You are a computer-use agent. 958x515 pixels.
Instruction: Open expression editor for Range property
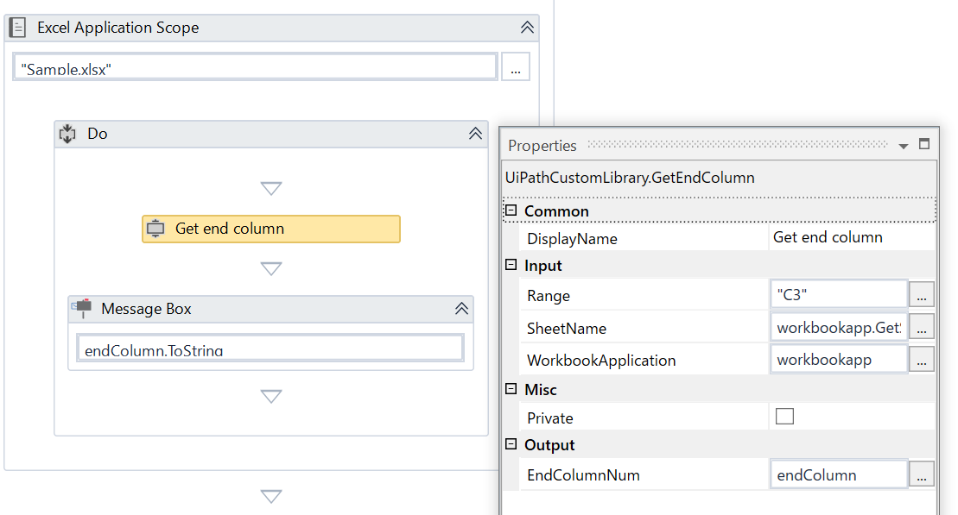[922, 295]
